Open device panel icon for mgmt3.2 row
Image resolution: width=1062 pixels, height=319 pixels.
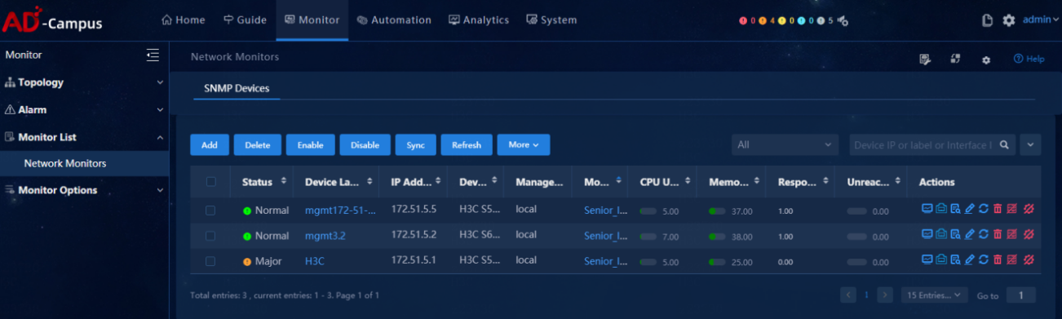coord(940,235)
